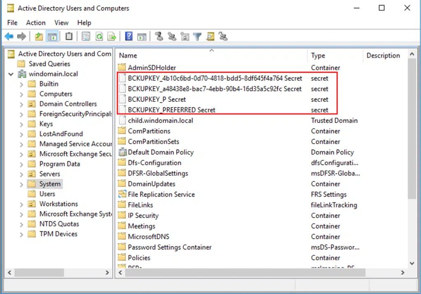
Task: Select BCKUPKEY_PREFERRED Secret row
Action: (x=171, y=110)
